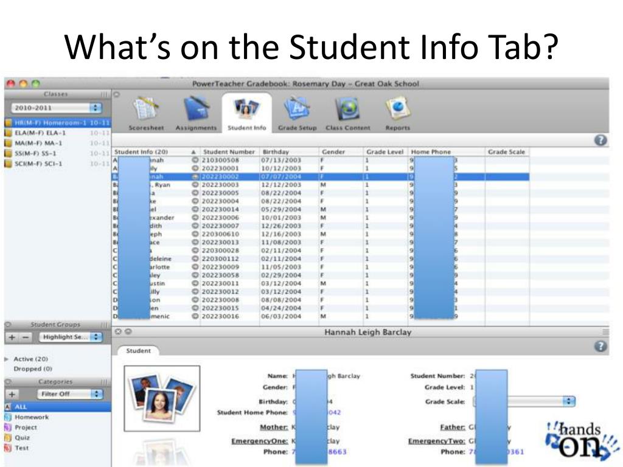Select ELA(M-F) ELA-1 class
The height and width of the screenshot is (467, 623).
57,133
